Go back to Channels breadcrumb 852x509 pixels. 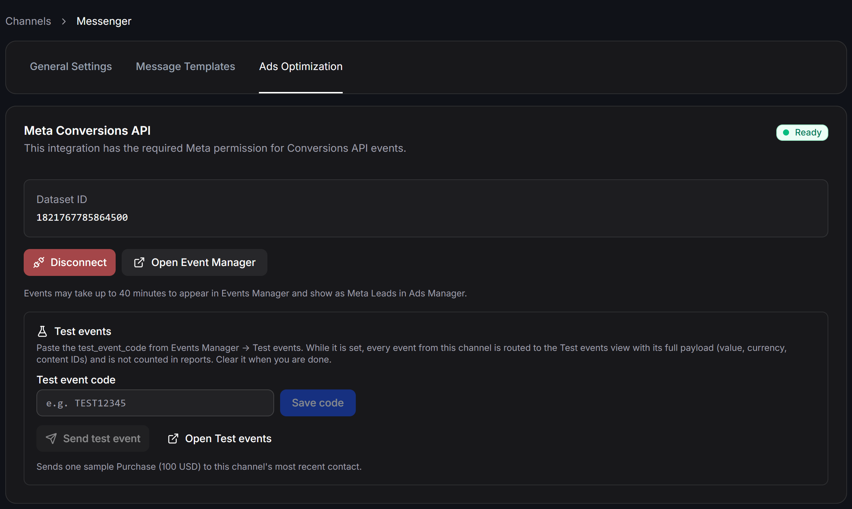[x=28, y=21]
